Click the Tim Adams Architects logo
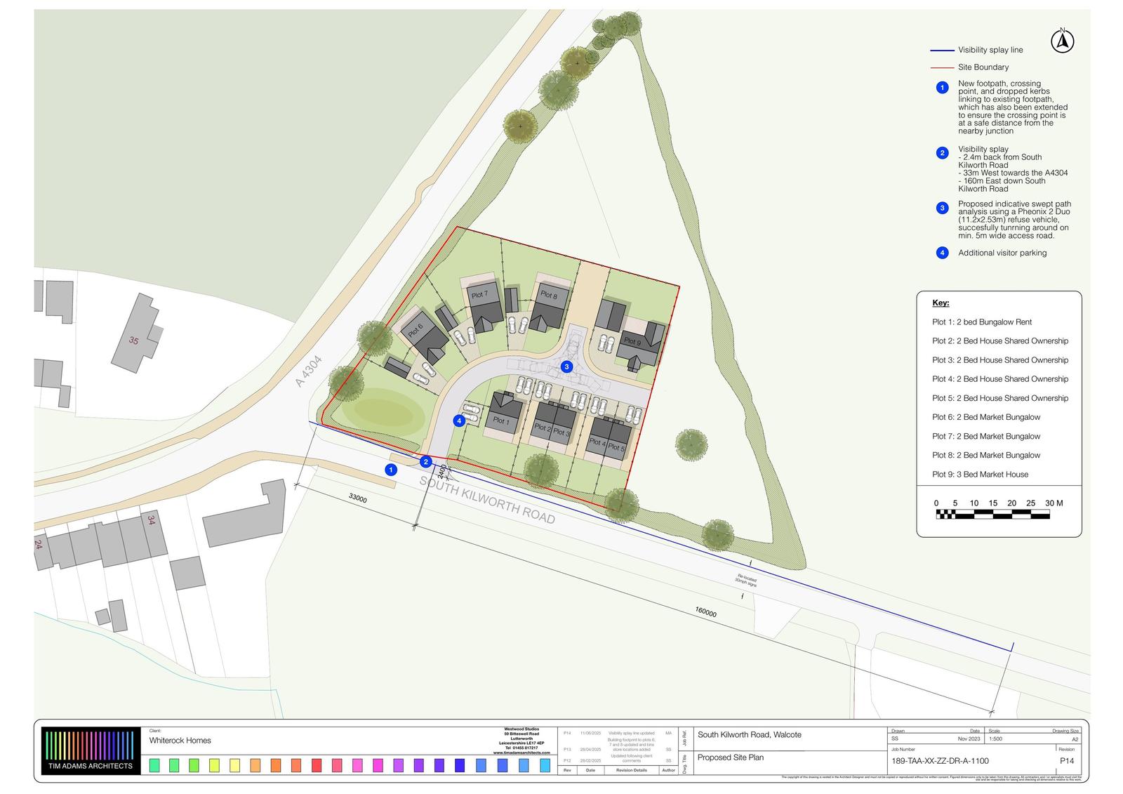Screen dimensions: 1123x794 (87, 751)
